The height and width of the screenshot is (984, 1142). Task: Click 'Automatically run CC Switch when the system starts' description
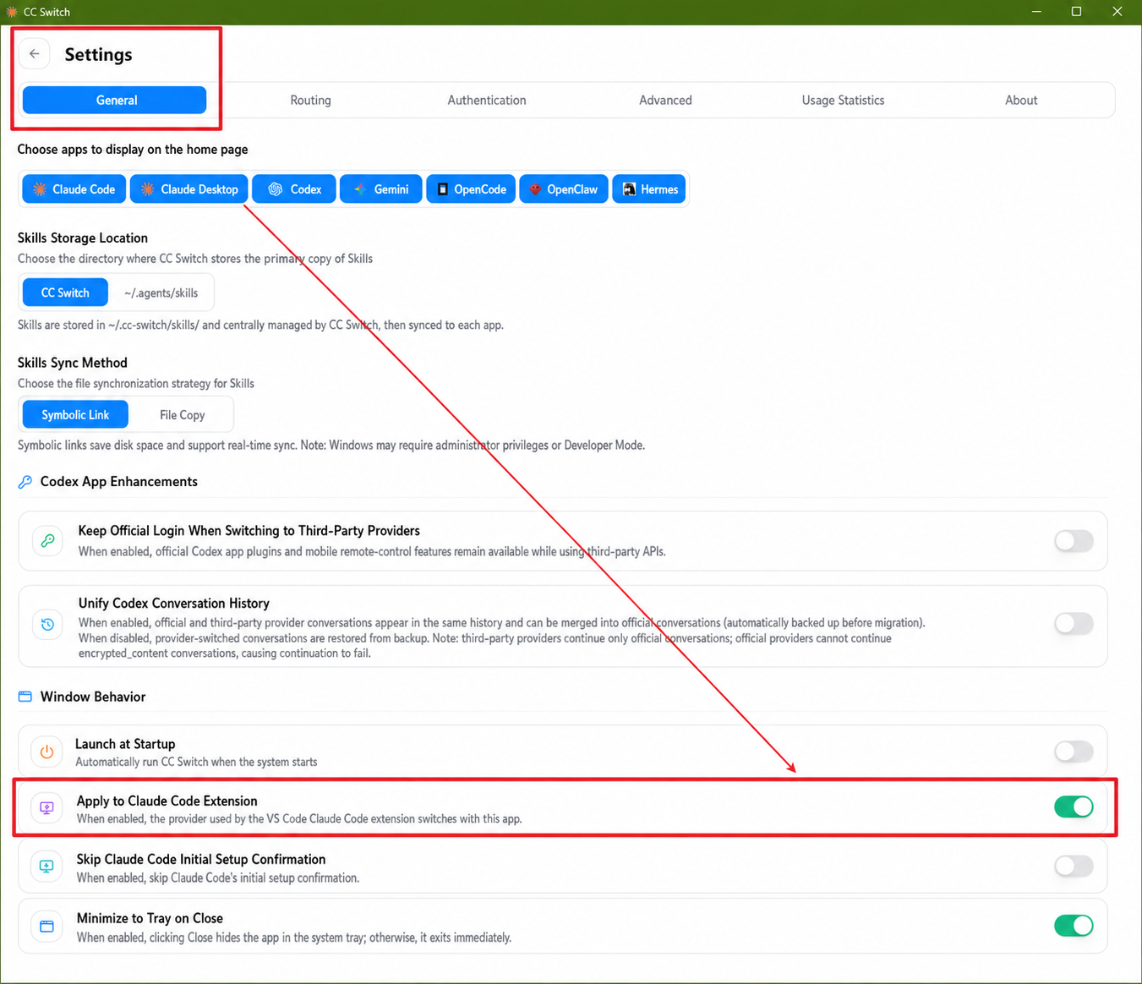pyautogui.click(x=196, y=762)
